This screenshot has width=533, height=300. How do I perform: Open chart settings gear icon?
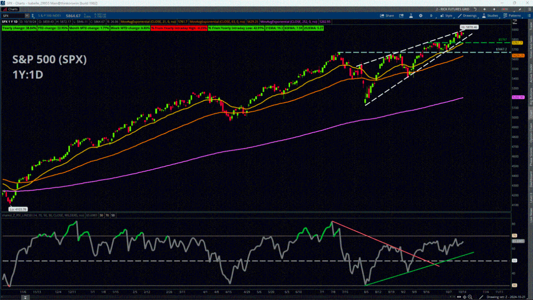point(421,16)
